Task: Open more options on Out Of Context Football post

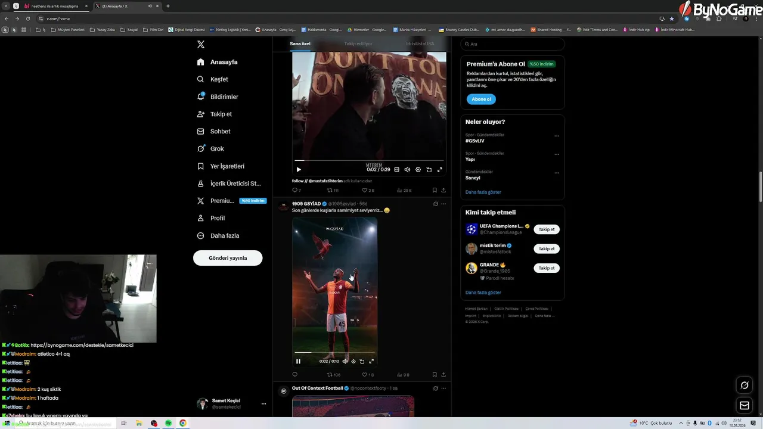Action: [x=443, y=388]
